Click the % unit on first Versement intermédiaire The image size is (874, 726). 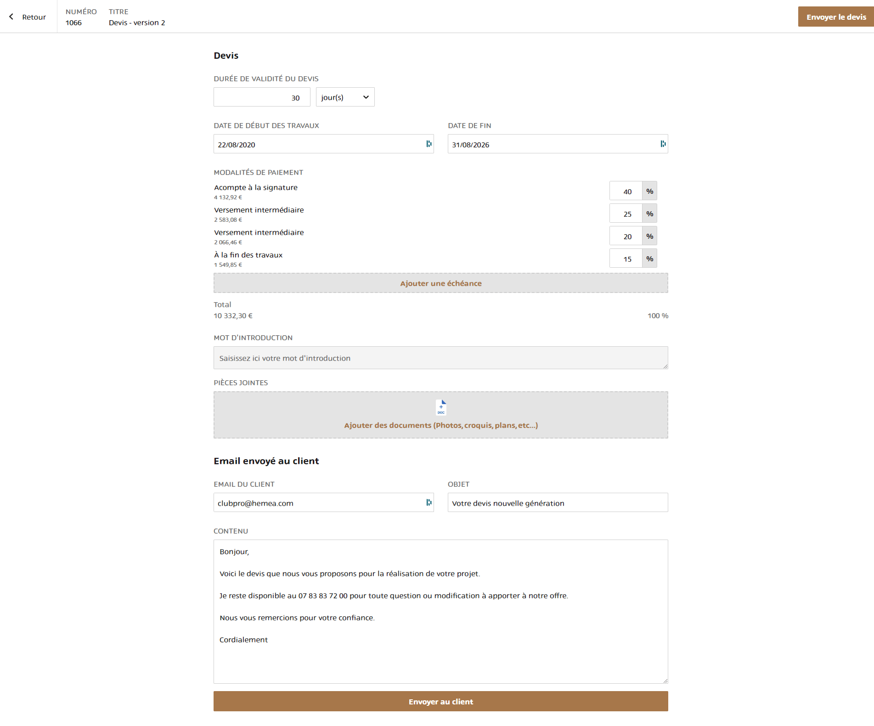click(x=649, y=213)
